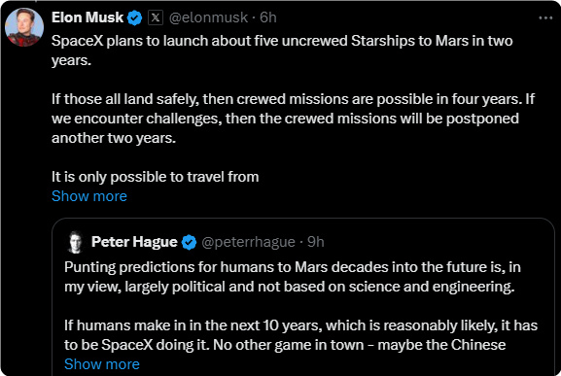The width and height of the screenshot is (561, 376).
Task: Open the post via the 6h timestamp
Action: tap(268, 17)
